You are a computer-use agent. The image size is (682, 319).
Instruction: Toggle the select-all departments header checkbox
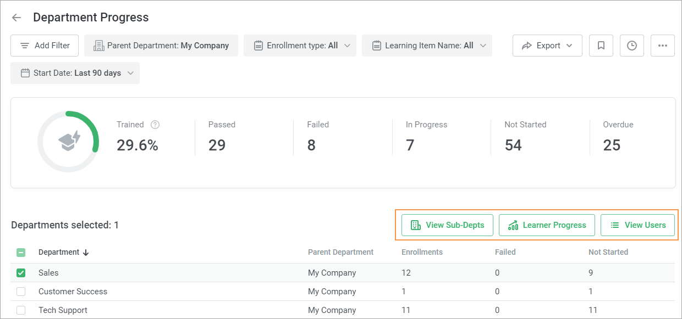coord(21,253)
